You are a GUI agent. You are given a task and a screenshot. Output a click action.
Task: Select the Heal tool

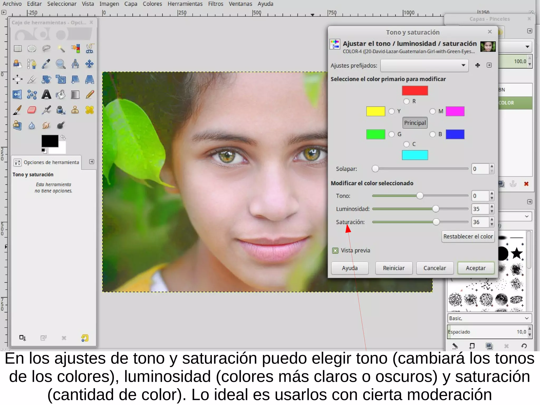pos(90,110)
